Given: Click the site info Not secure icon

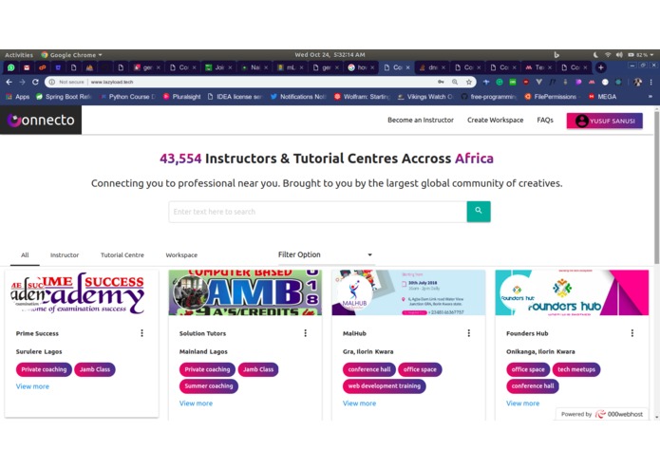Looking at the screenshot, I should 52,82.
